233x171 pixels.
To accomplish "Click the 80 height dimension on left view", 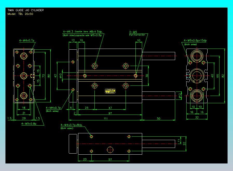I will tap(48, 75).
